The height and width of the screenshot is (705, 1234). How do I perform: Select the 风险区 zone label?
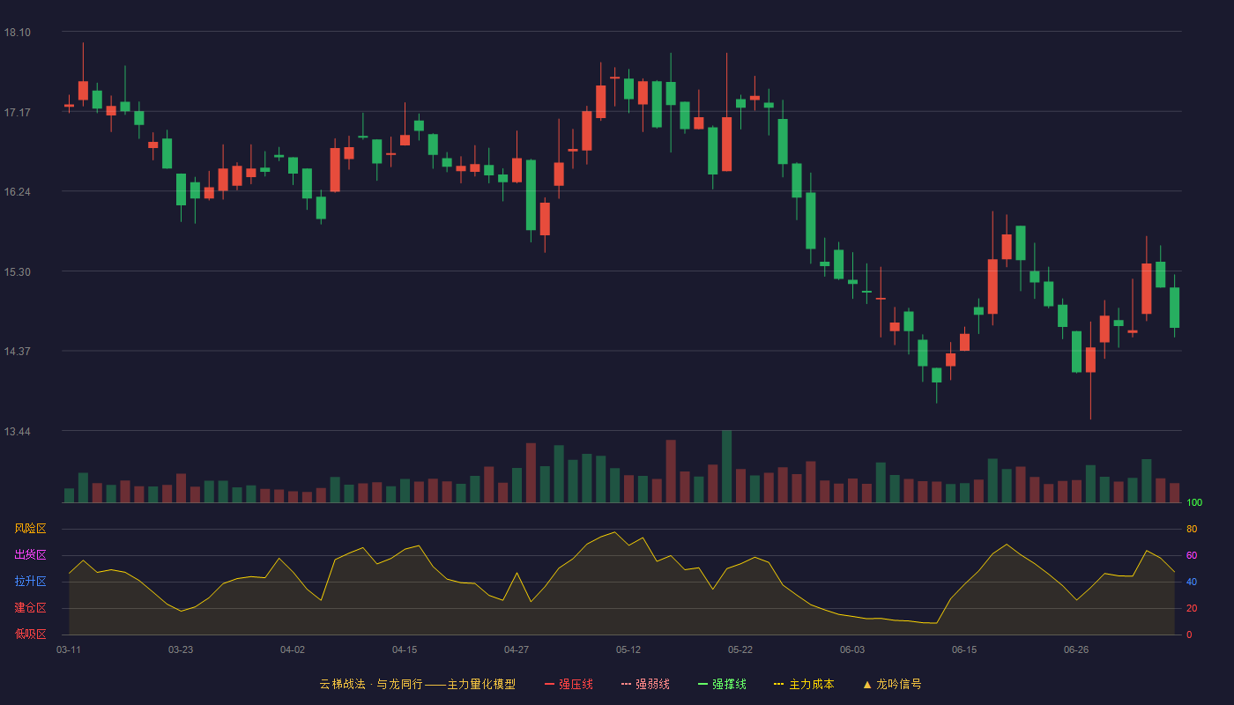(x=30, y=529)
